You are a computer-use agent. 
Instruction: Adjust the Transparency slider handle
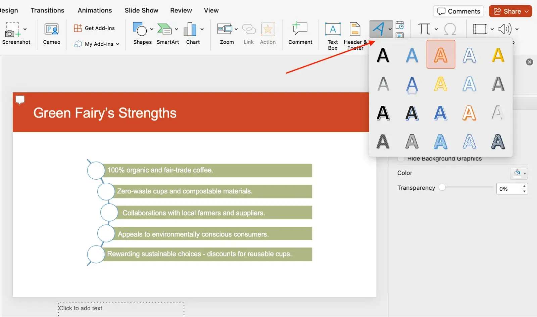(x=442, y=187)
